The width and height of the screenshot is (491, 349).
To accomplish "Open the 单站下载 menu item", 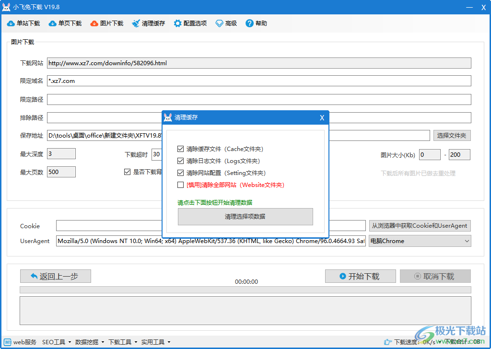I will pos(24,23).
